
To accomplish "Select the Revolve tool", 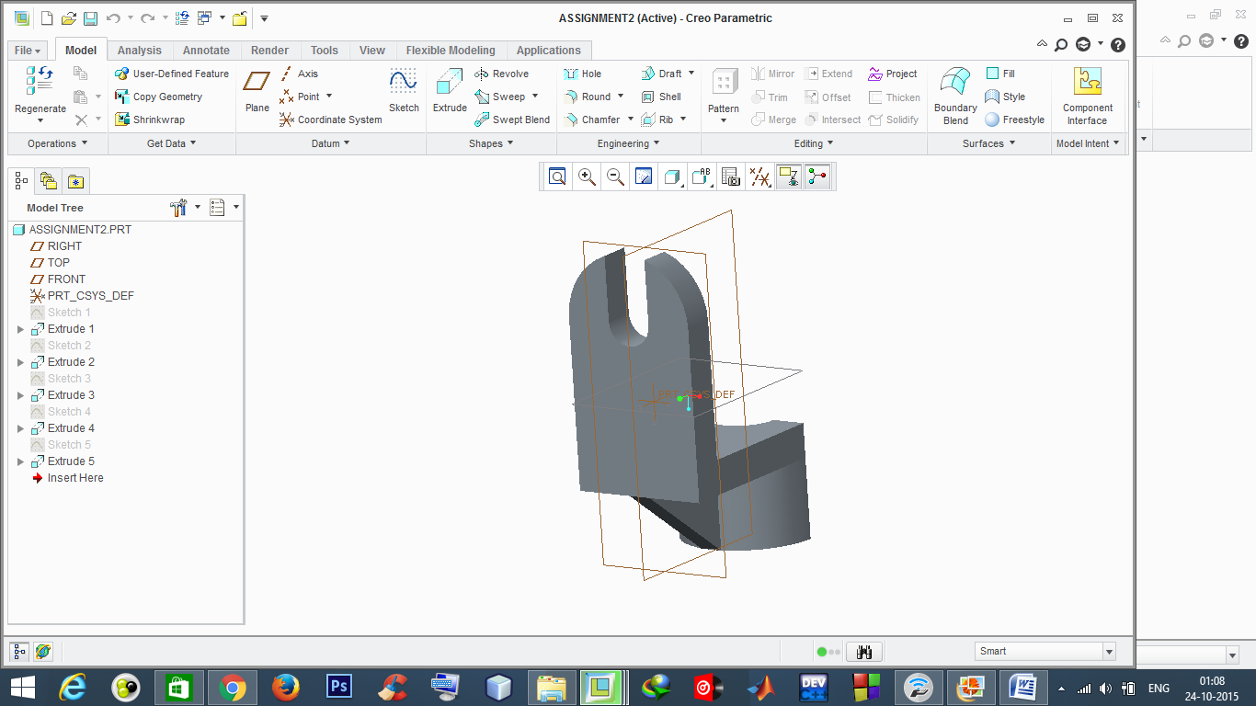I will pos(501,74).
